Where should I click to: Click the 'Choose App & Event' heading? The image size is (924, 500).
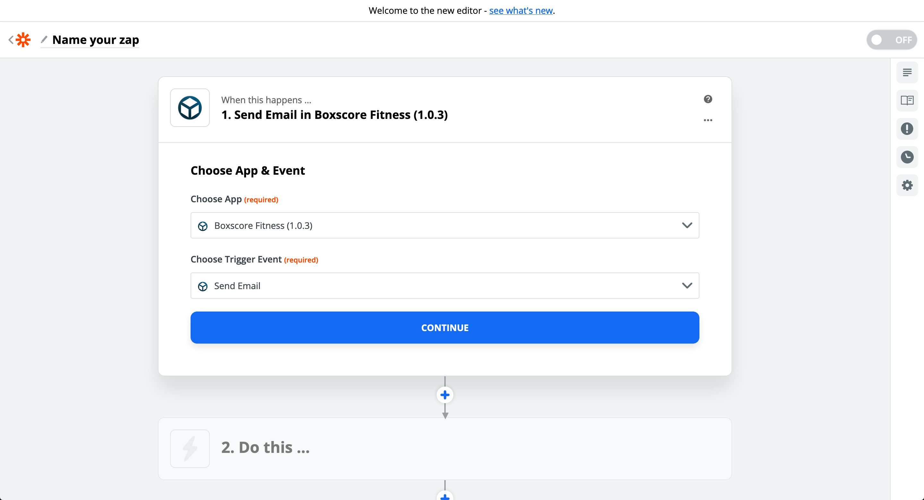(x=247, y=171)
